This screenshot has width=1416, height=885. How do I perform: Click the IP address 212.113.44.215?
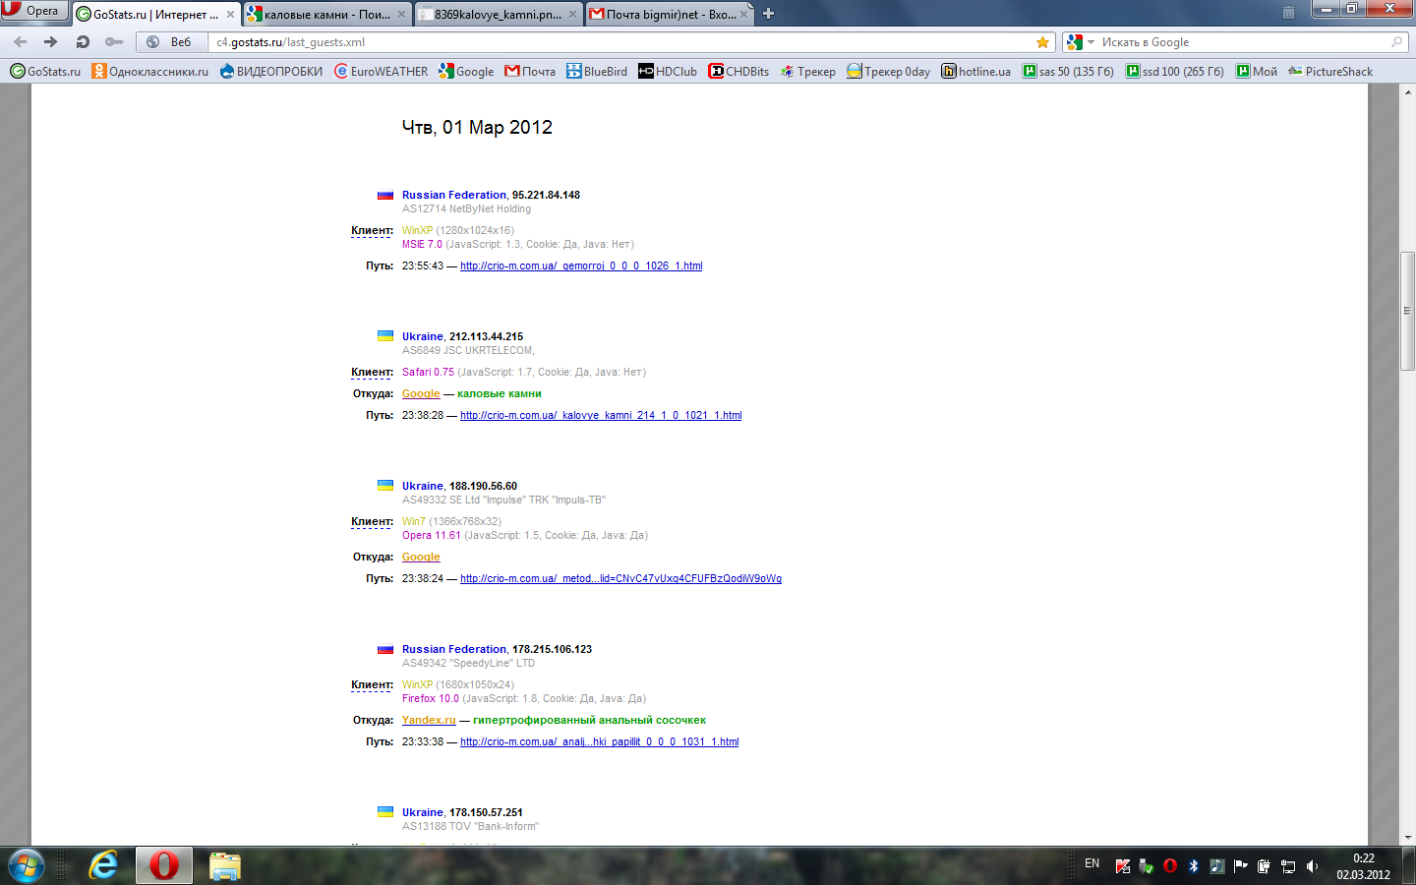click(x=486, y=336)
